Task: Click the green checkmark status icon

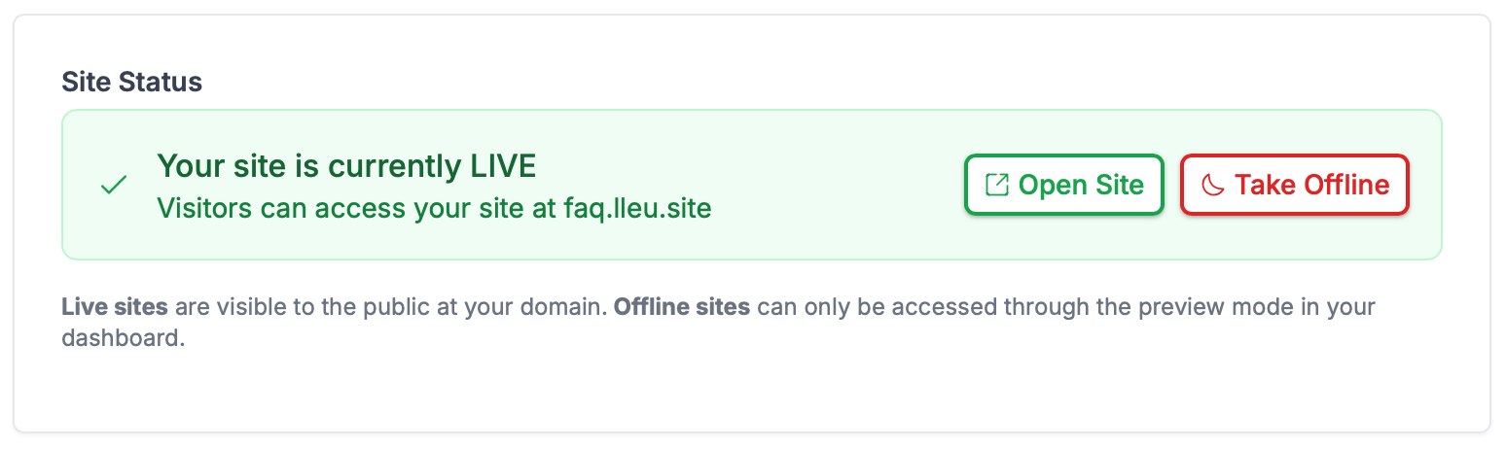Action: click(x=115, y=185)
